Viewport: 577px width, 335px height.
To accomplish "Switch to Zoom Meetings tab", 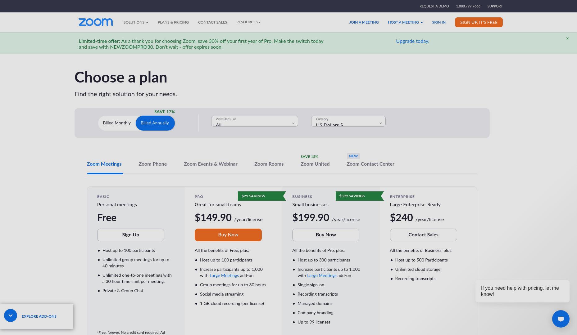I will coord(104,164).
